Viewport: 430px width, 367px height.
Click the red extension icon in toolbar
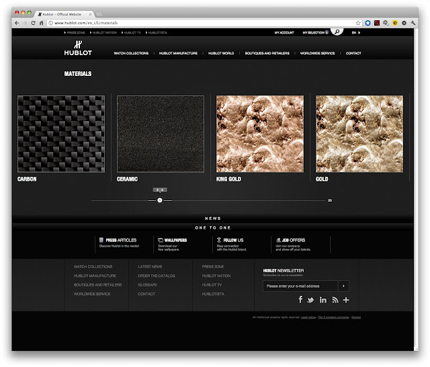pos(377,23)
